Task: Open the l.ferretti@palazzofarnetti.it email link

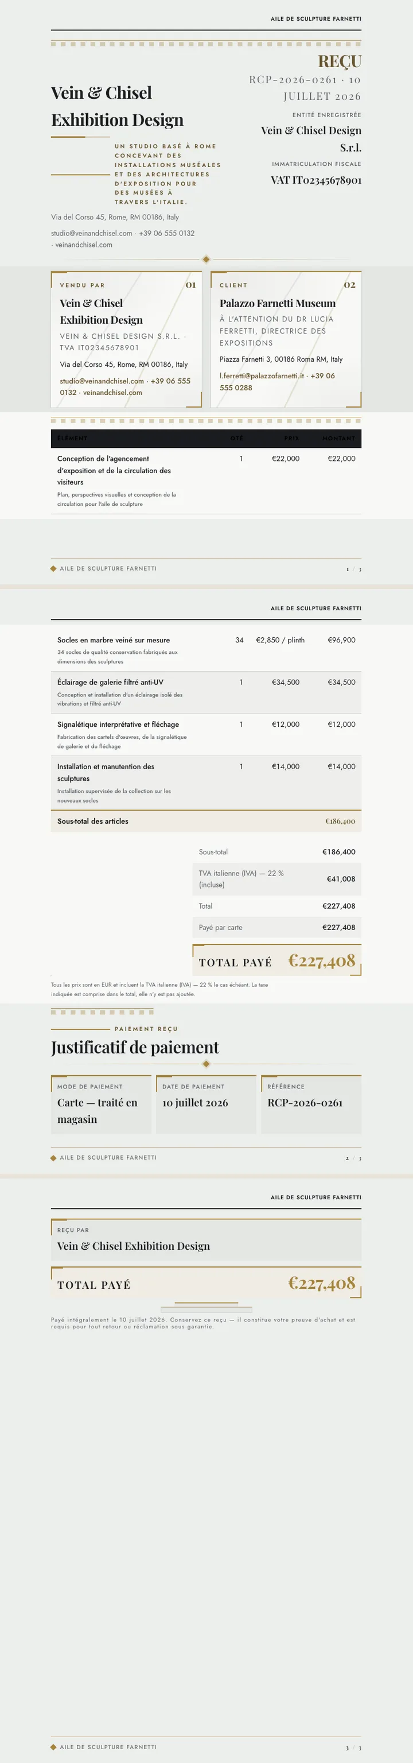Action: pyautogui.click(x=261, y=375)
